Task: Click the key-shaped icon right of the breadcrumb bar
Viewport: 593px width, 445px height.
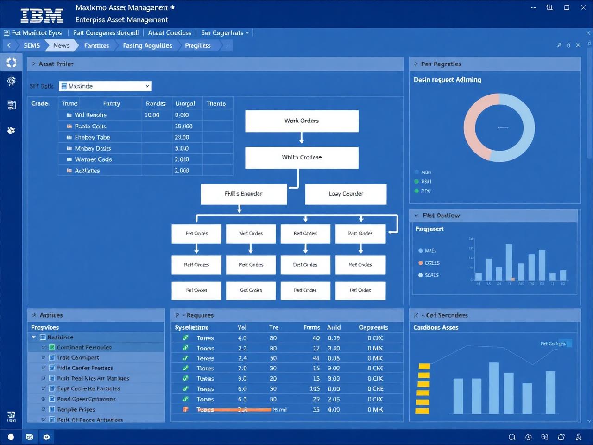Action: click(559, 45)
